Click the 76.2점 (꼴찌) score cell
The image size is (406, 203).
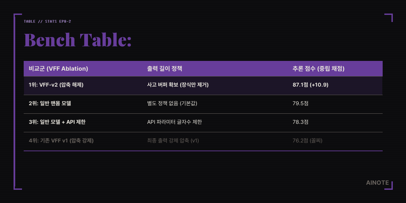[308, 141]
